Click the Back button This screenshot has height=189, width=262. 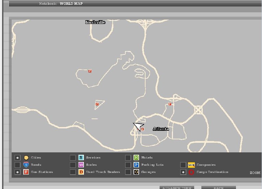pyautogui.click(x=219, y=188)
